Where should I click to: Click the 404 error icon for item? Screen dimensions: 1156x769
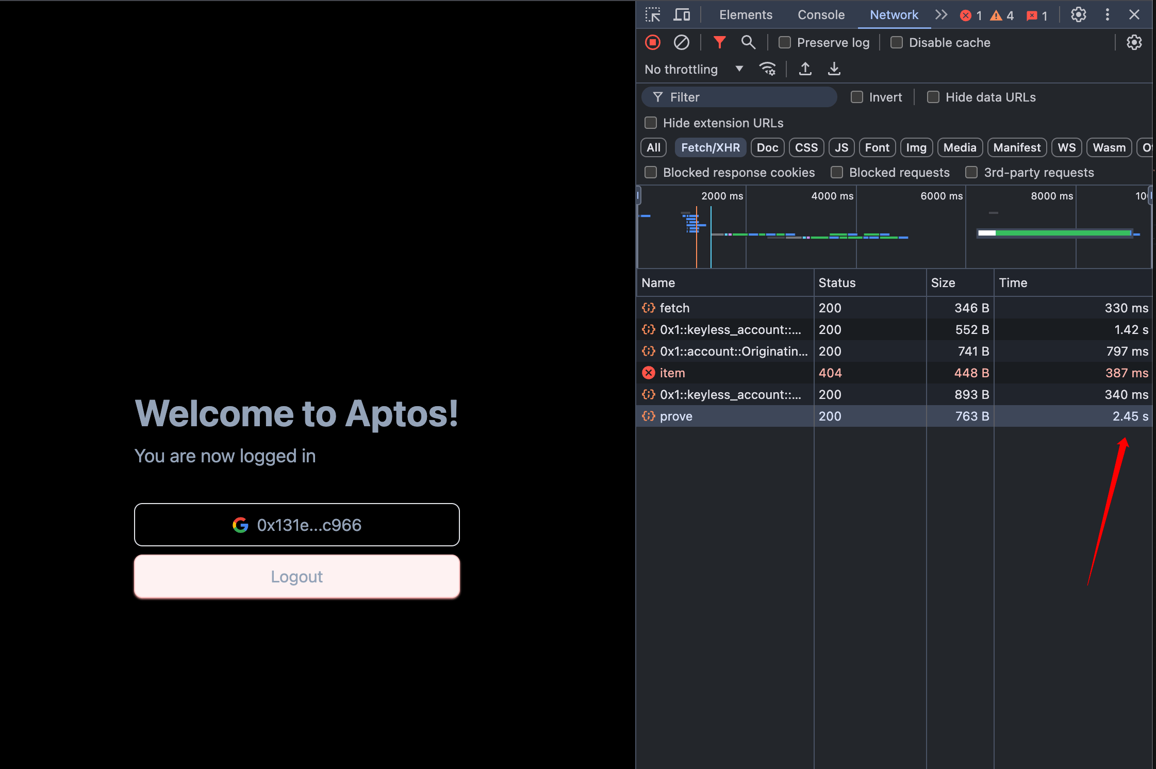point(649,373)
